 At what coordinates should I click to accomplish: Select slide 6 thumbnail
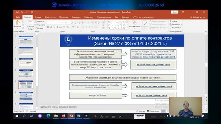point(26,73)
